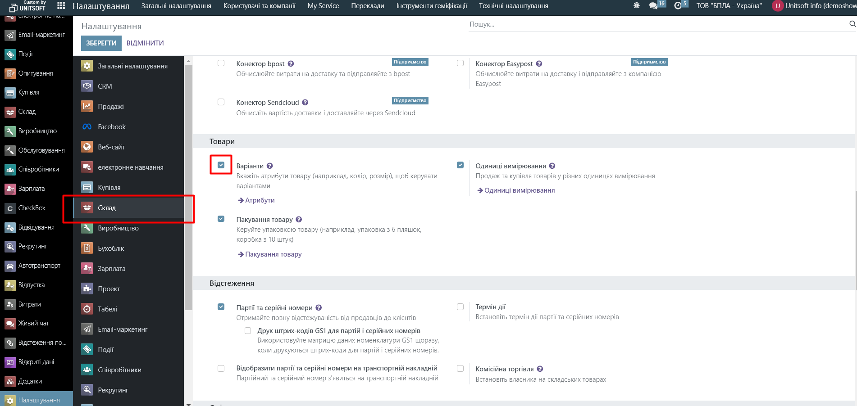The height and width of the screenshot is (406, 857).
Task: Toggle the Комісійна торгівля checkbox
Action: click(x=460, y=369)
